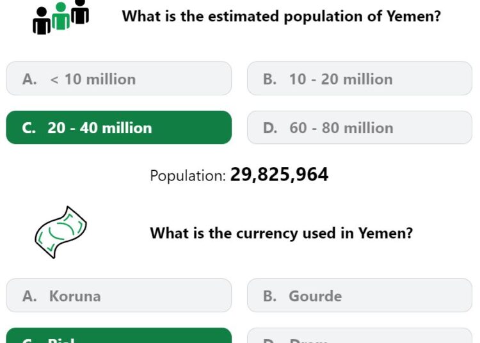480x343 pixels.
Task: Click the green person figure in icon
Action: click(61, 16)
